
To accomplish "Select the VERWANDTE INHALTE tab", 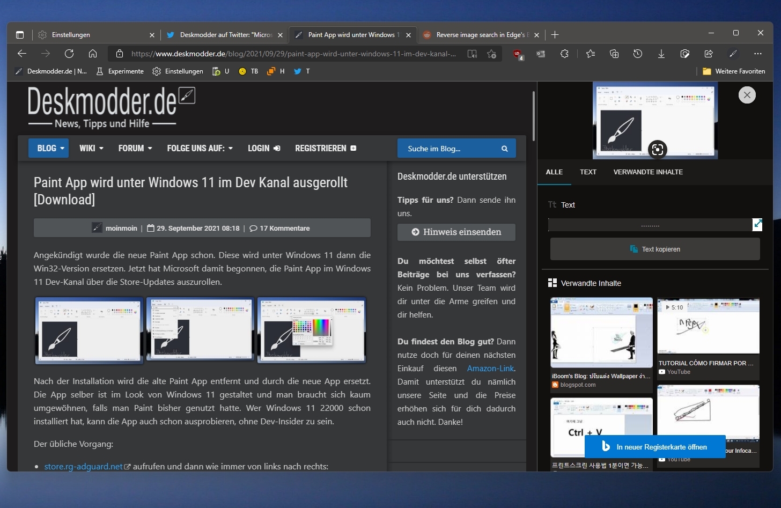I will coord(648,172).
